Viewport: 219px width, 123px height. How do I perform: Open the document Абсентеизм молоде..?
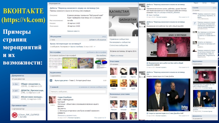click(x=32, y=97)
